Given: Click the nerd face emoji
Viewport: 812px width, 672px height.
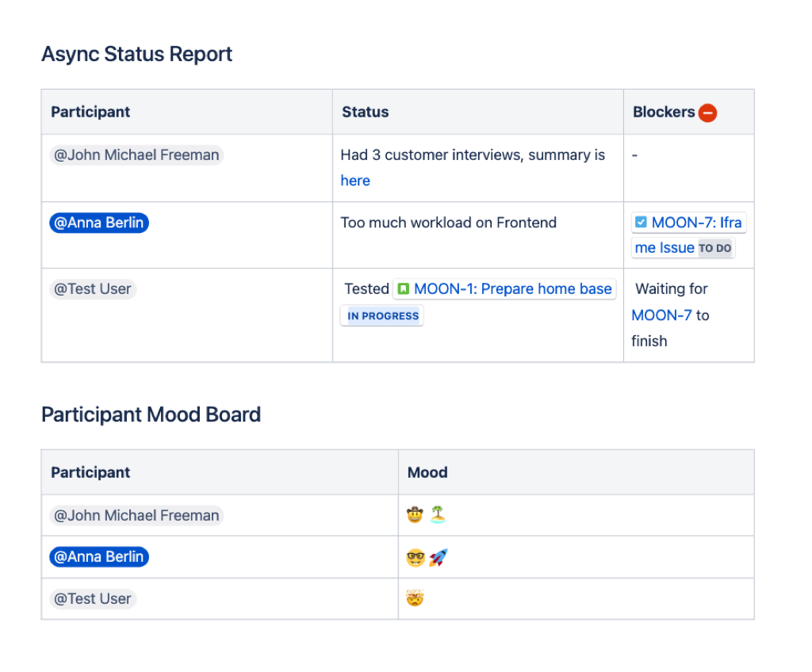Looking at the screenshot, I should (416, 558).
